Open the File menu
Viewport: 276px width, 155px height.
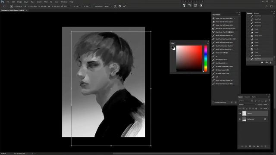[8, 2]
